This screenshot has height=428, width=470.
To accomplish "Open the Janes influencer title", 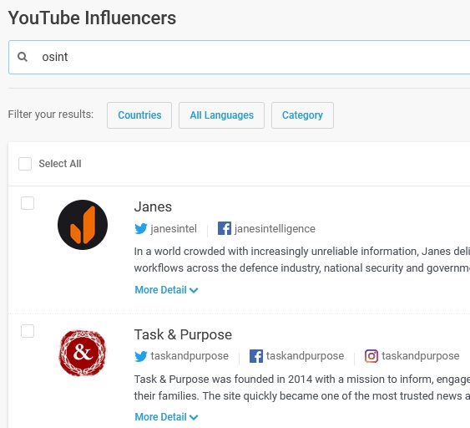I will coord(153,206).
